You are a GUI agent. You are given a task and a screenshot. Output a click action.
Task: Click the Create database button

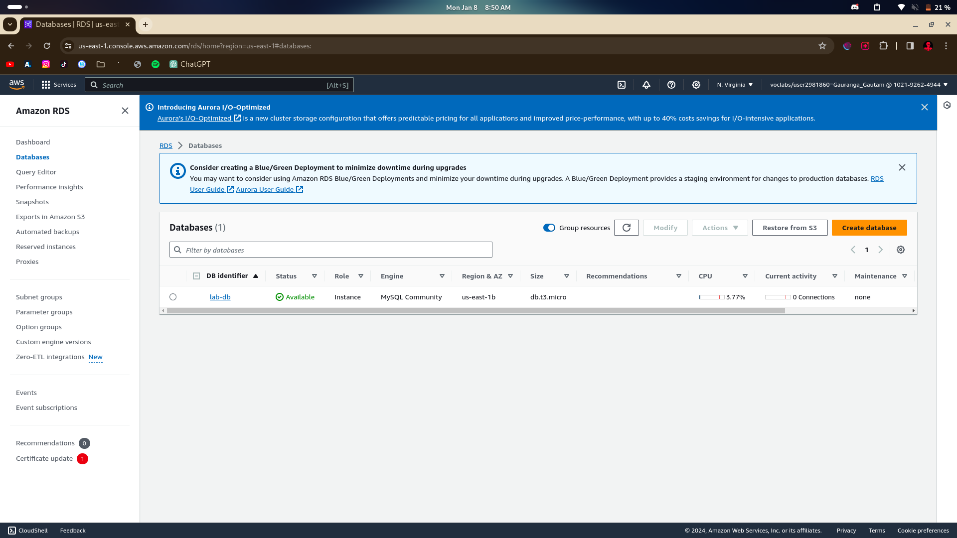pos(869,228)
